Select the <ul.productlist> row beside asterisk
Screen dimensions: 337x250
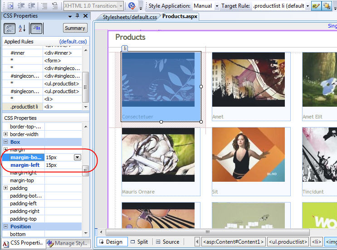pos(42,84)
